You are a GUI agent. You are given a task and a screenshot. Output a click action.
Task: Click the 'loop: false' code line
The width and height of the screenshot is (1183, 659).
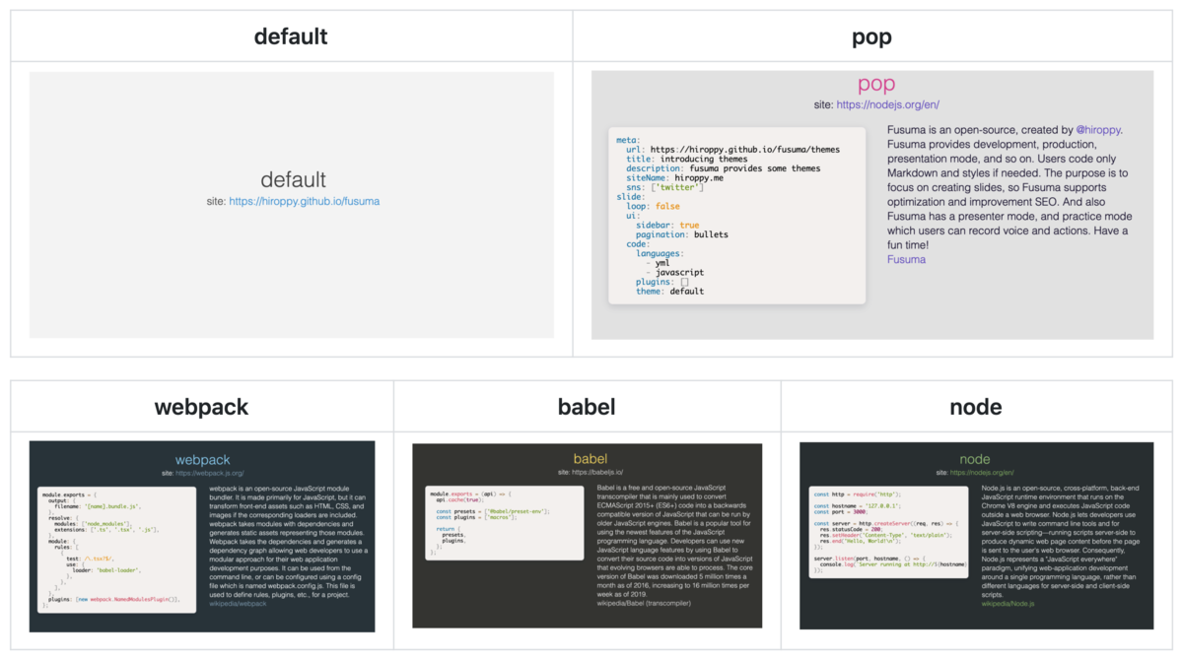tap(653, 206)
